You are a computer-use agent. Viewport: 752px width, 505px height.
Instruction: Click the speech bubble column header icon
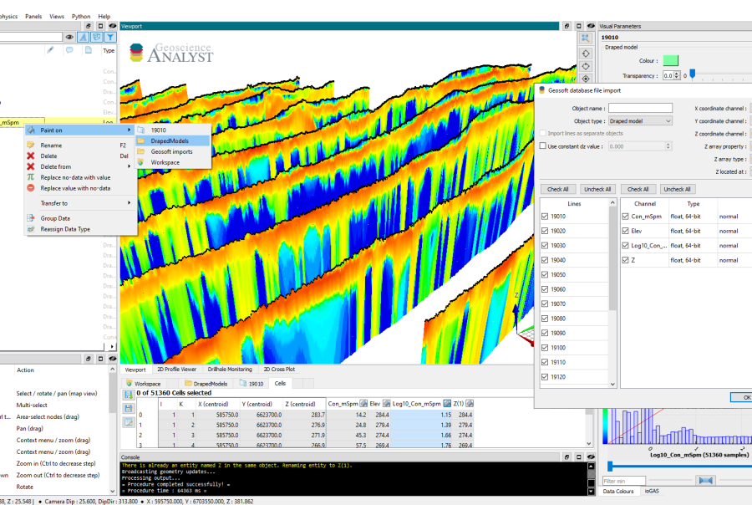click(69, 50)
